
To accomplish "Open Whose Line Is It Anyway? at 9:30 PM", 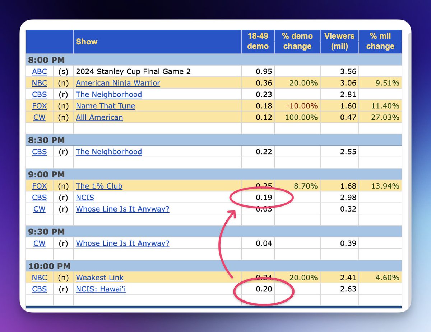I will (x=122, y=243).
